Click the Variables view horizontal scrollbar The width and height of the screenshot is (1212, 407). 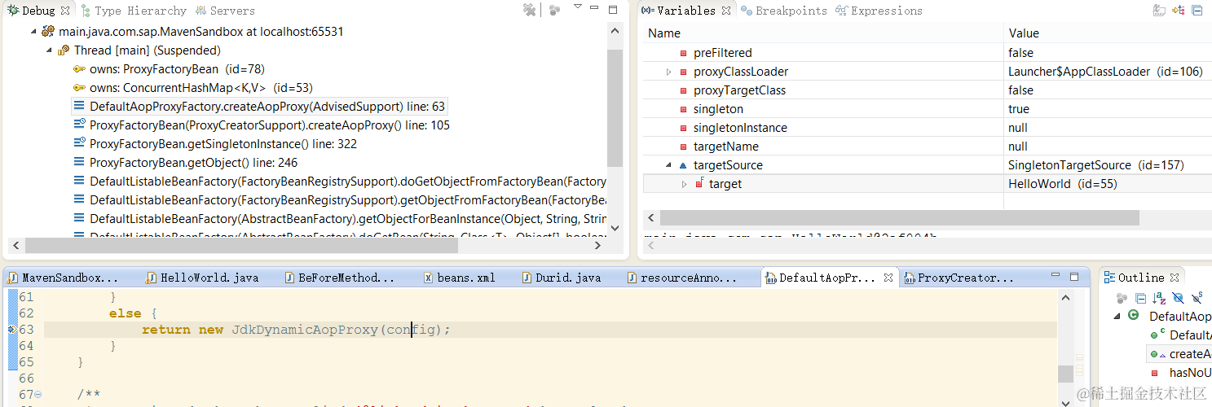(x=900, y=218)
